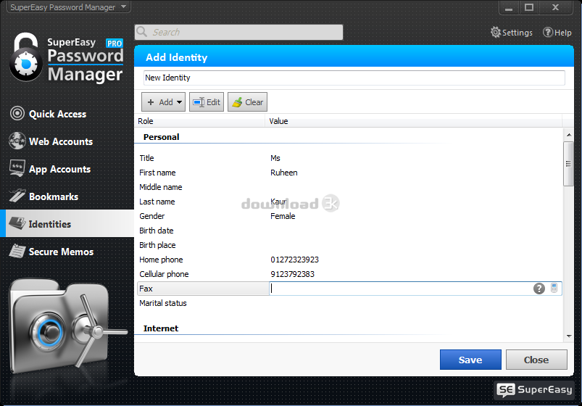Switch to the Identities tab
Viewport: 582px width, 406px height.
49,224
